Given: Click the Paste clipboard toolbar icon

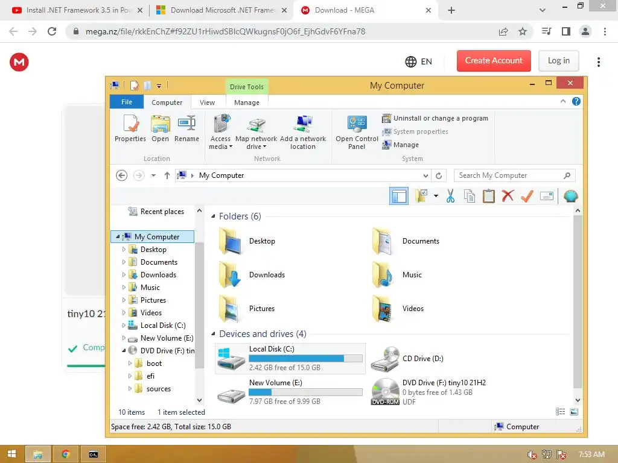Looking at the screenshot, I should 489,196.
